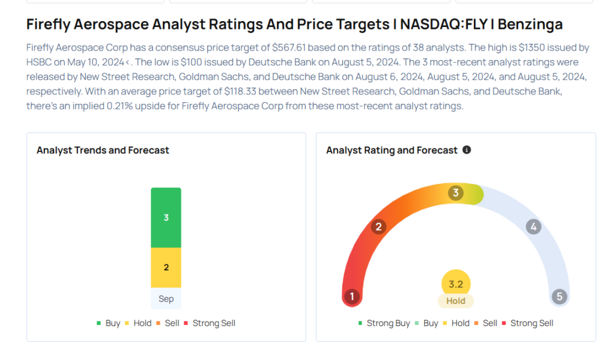This screenshot has width=615, height=352.
Task: Click gauge marker number 2
Action: (378, 226)
